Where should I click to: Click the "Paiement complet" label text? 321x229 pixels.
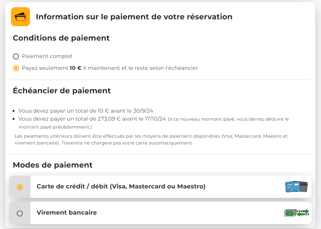click(47, 56)
